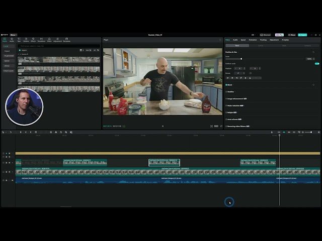The height and width of the screenshot is (241, 322).
Task: Enable the Relight checkbox
Action: coord(226,112)
